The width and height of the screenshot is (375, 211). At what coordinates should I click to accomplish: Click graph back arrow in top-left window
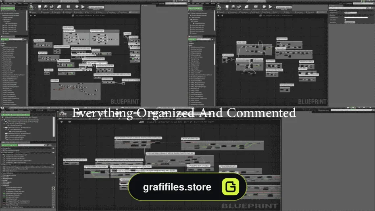tap(31, 16)
